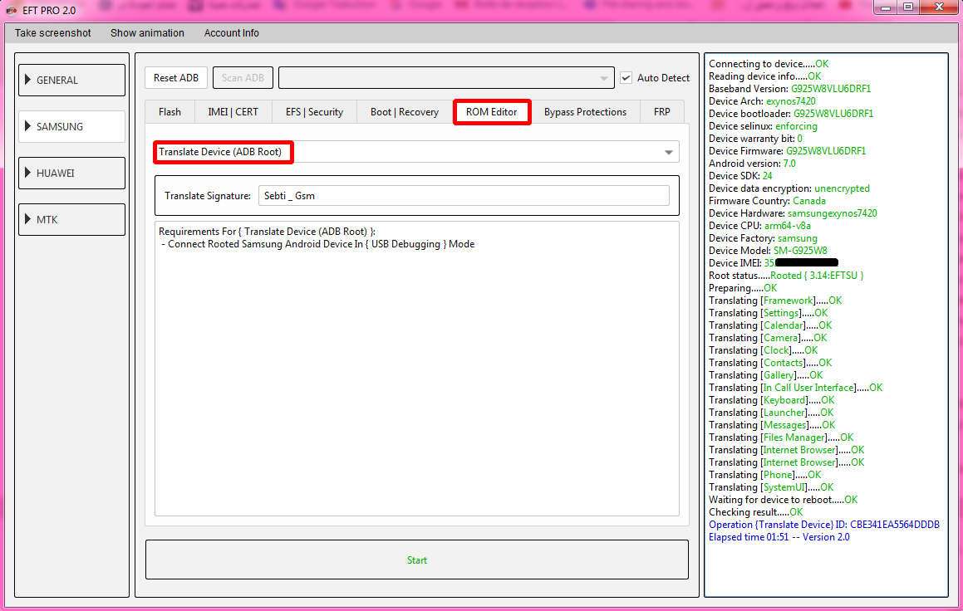Switch to the EFS | Security tab
Viewport: 963px width, 611px height.
314,112
